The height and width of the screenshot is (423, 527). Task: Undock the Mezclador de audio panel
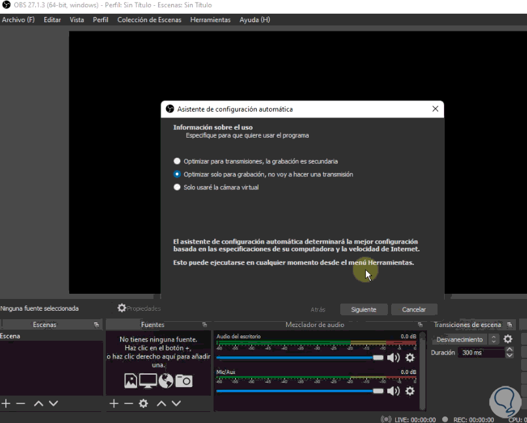[420, 325]
